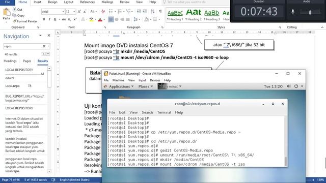Apply the Heading 1 style

coord(175,15)
